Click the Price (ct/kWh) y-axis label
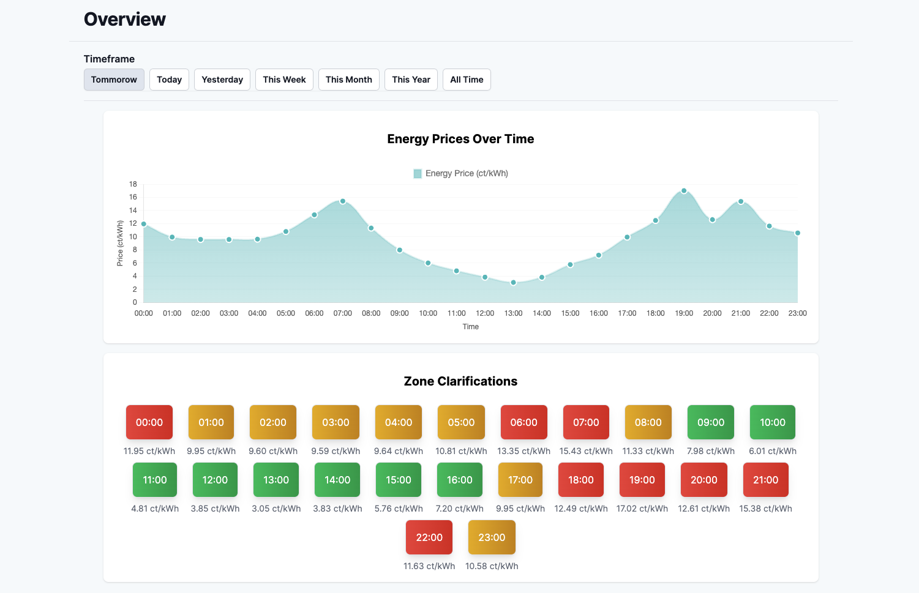This screenshot has width=919, height=593. 120,243
